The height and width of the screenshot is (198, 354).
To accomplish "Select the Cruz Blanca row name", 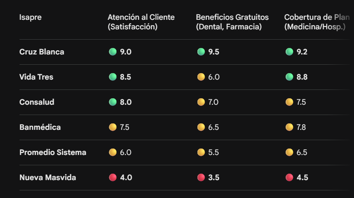I will tap(42, 52).
